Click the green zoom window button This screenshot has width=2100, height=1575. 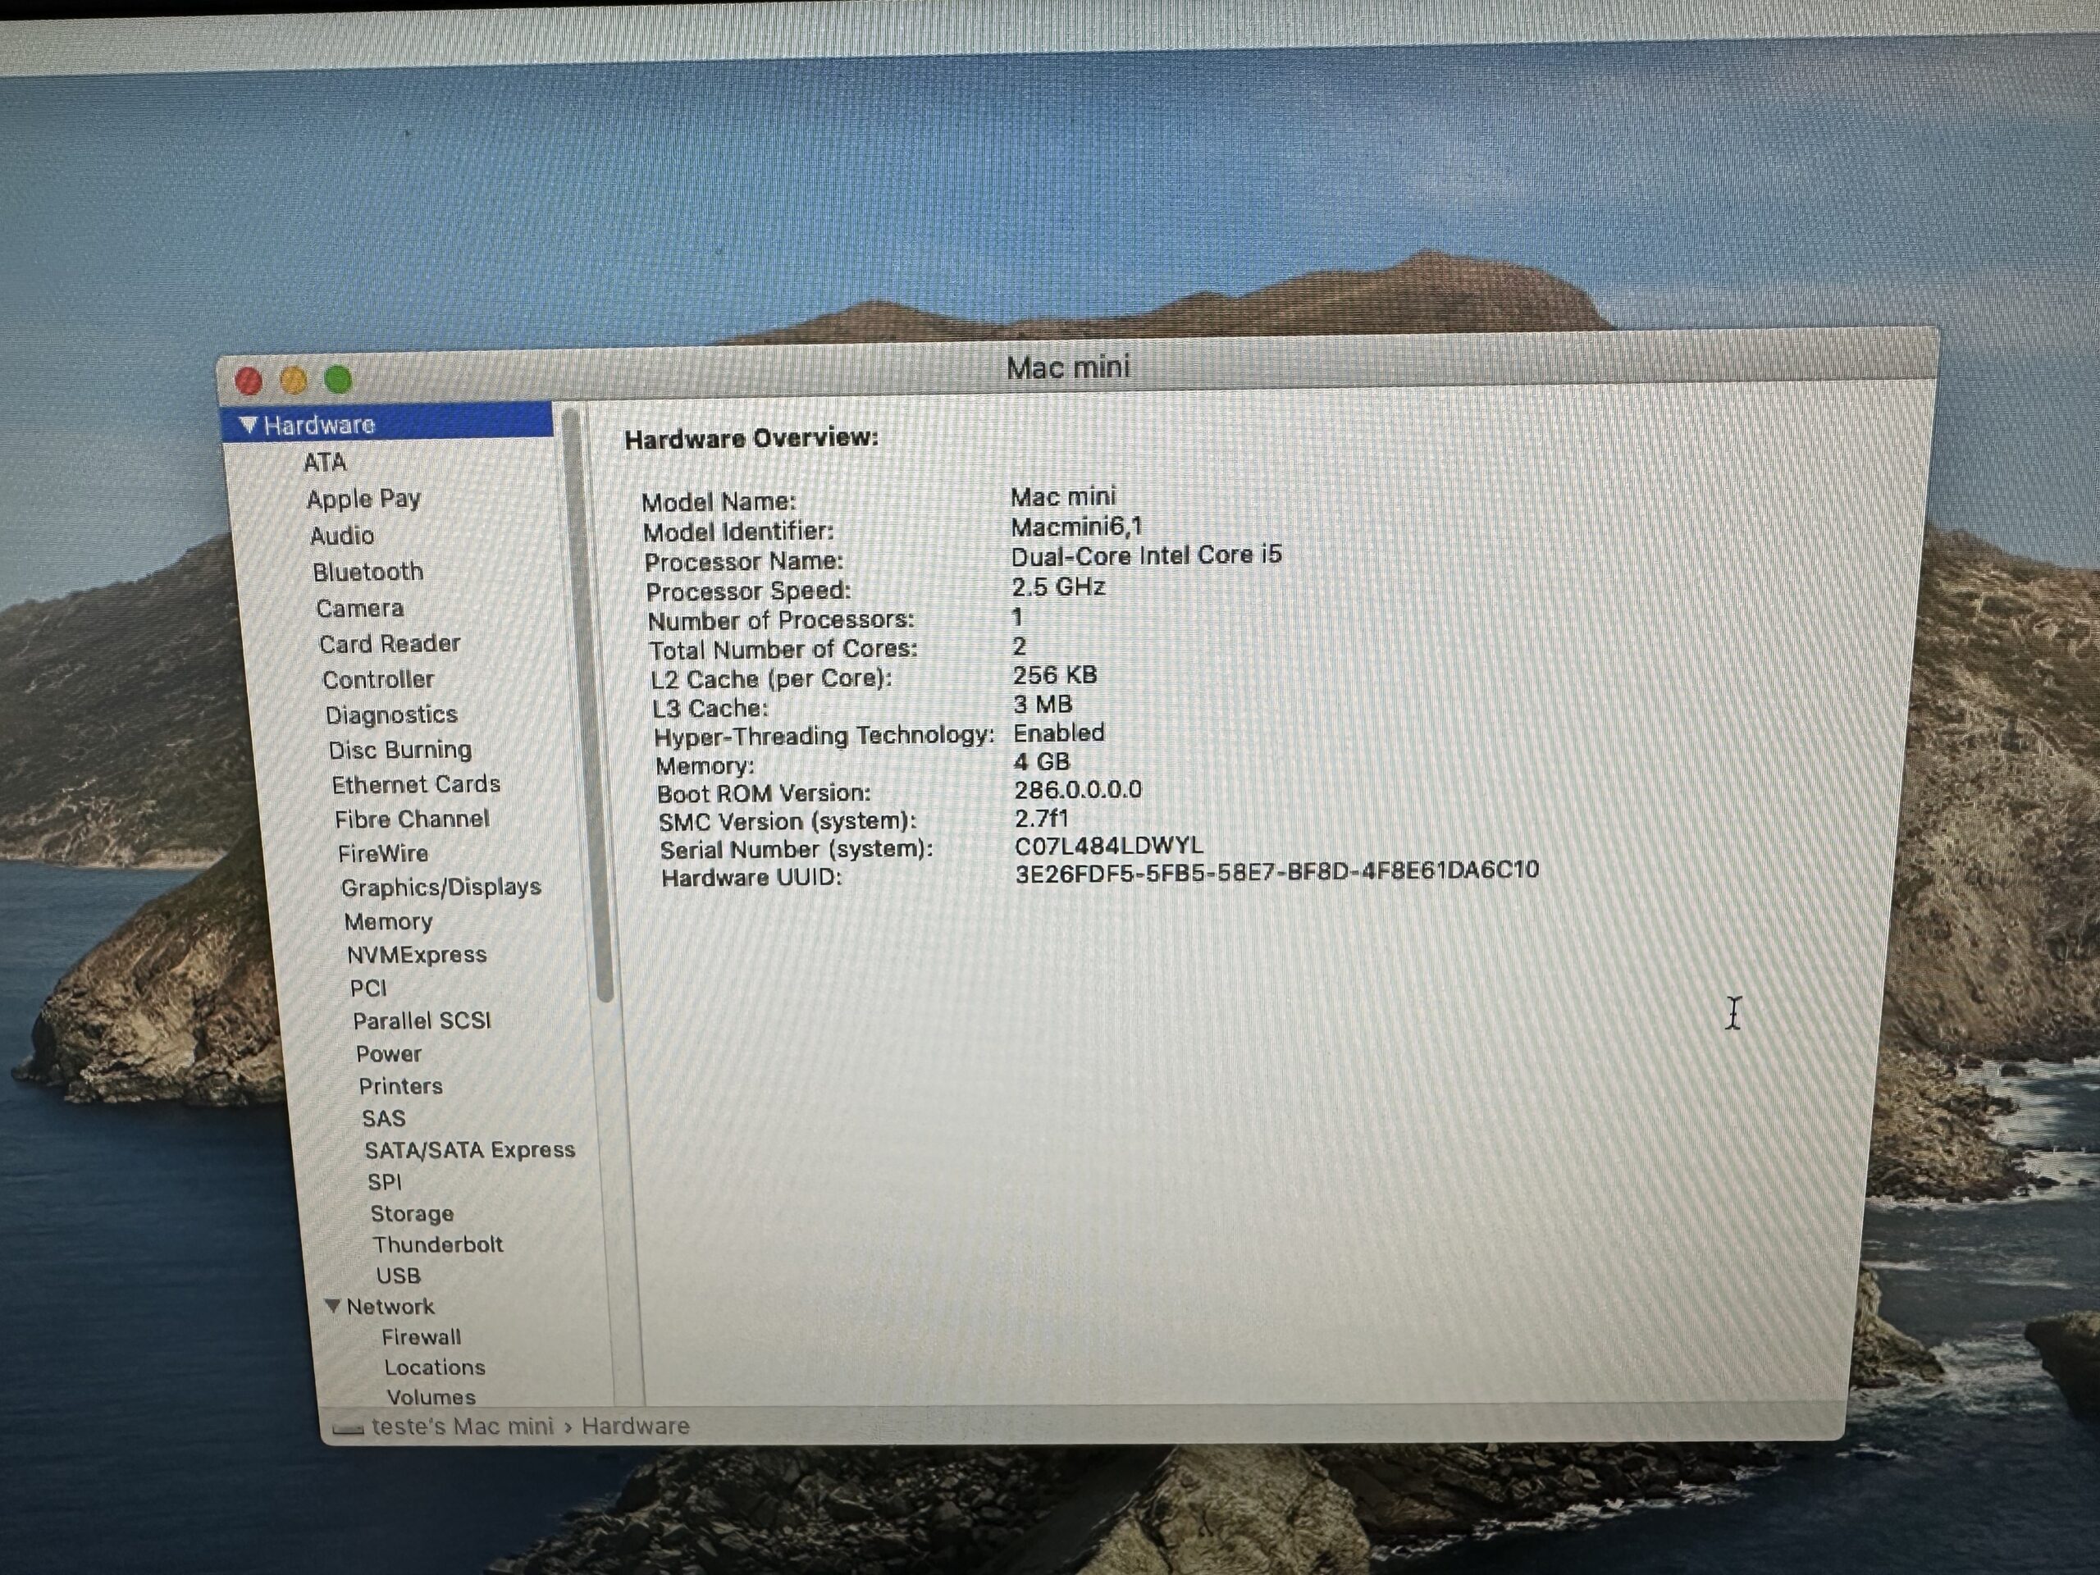(338, 380)
